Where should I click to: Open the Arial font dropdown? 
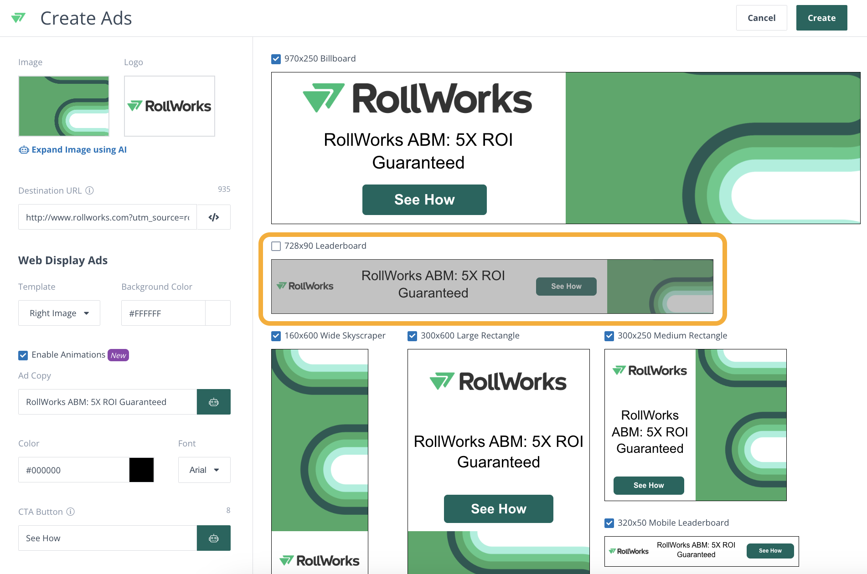(204, 470)
